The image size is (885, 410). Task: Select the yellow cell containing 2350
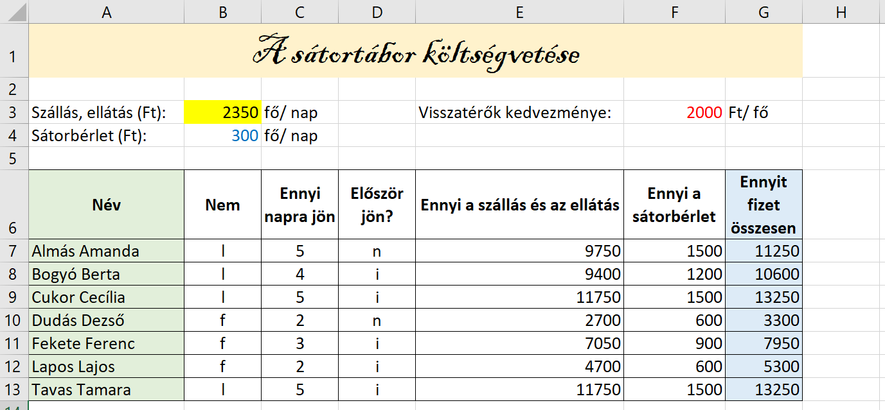[222, 113]
